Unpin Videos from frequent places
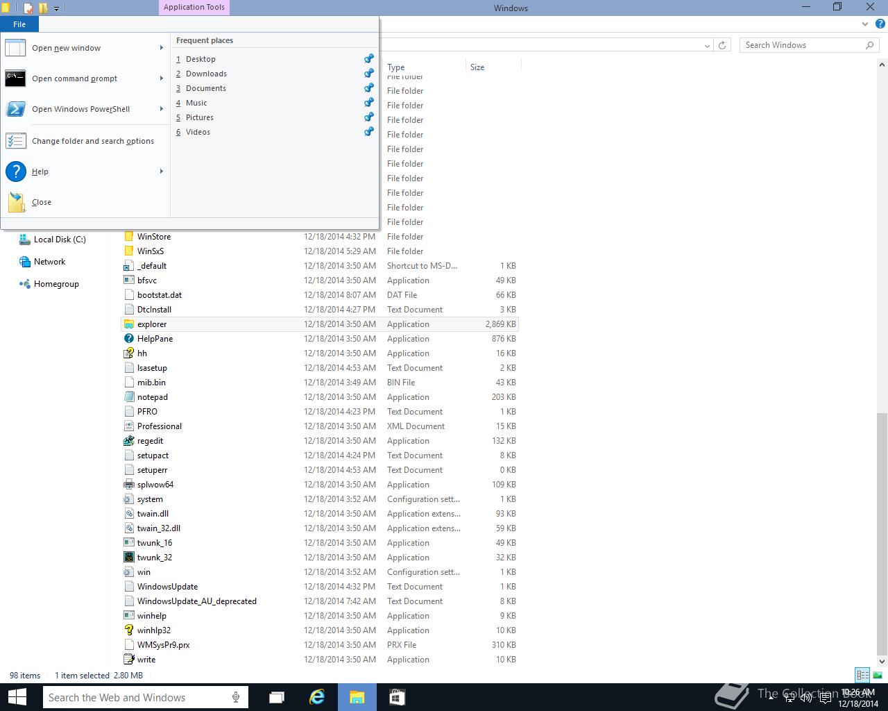This screenshot has height=711, width=888. tap(369, 132)
